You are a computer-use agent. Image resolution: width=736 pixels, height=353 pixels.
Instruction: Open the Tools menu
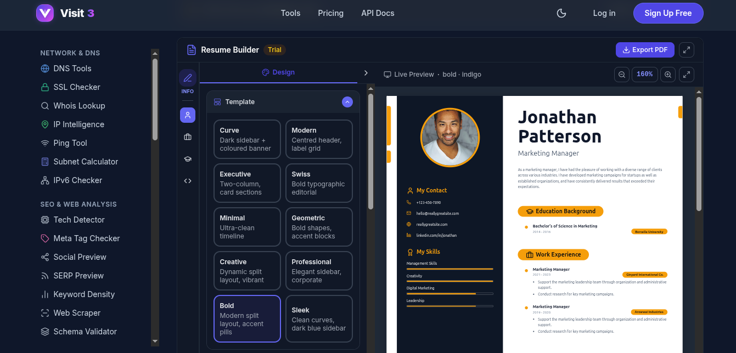tap(290, 13)
